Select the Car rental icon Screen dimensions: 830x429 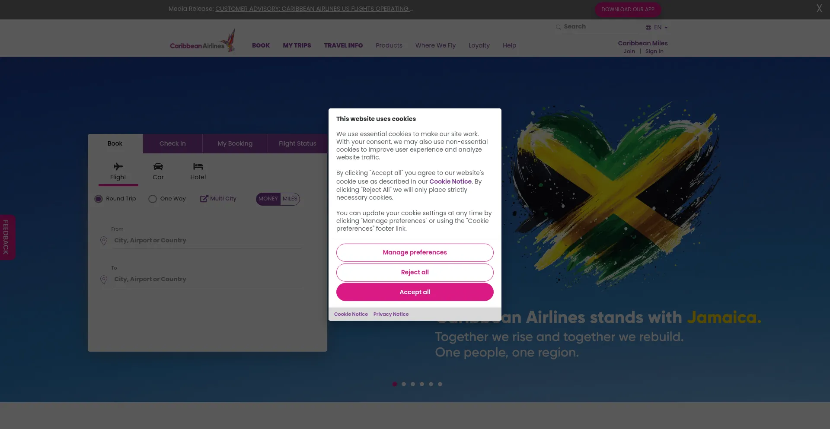point(158,166)
